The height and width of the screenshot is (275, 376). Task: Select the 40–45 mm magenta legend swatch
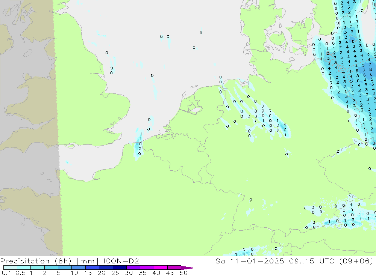pyautogui.click(x=161, y=267)
